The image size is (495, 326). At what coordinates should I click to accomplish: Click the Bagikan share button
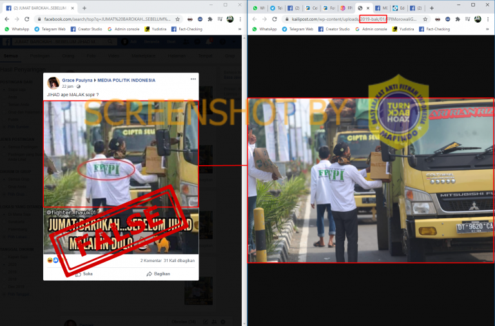[158, 274]
